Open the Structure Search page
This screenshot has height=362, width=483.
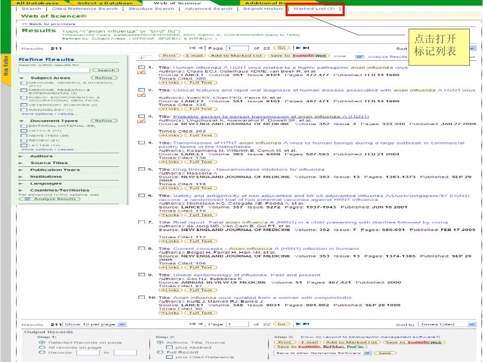click(151, 8)
